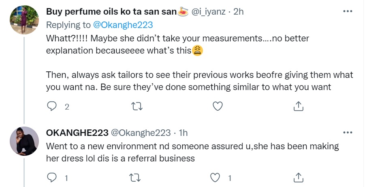Reply to the i_iyanz tweet
The image size is (367, 187).
[52, 106]
